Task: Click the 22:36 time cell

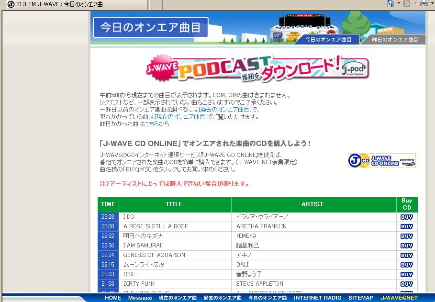Action: (x=108, y=246)
